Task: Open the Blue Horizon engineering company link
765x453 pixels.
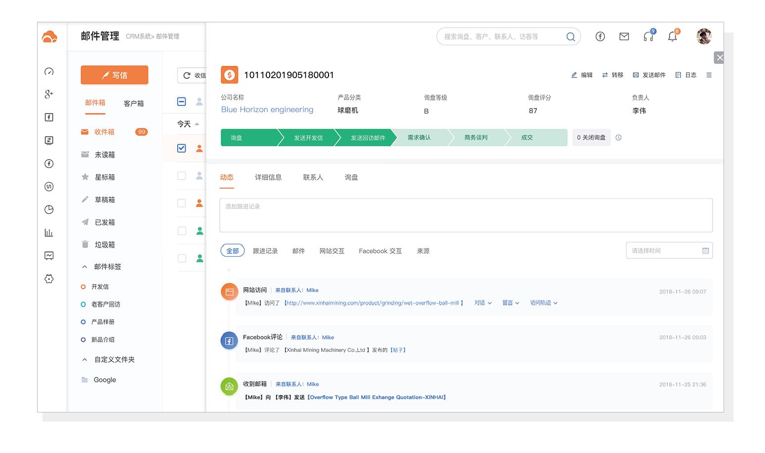Action: [x=267, y=110]
